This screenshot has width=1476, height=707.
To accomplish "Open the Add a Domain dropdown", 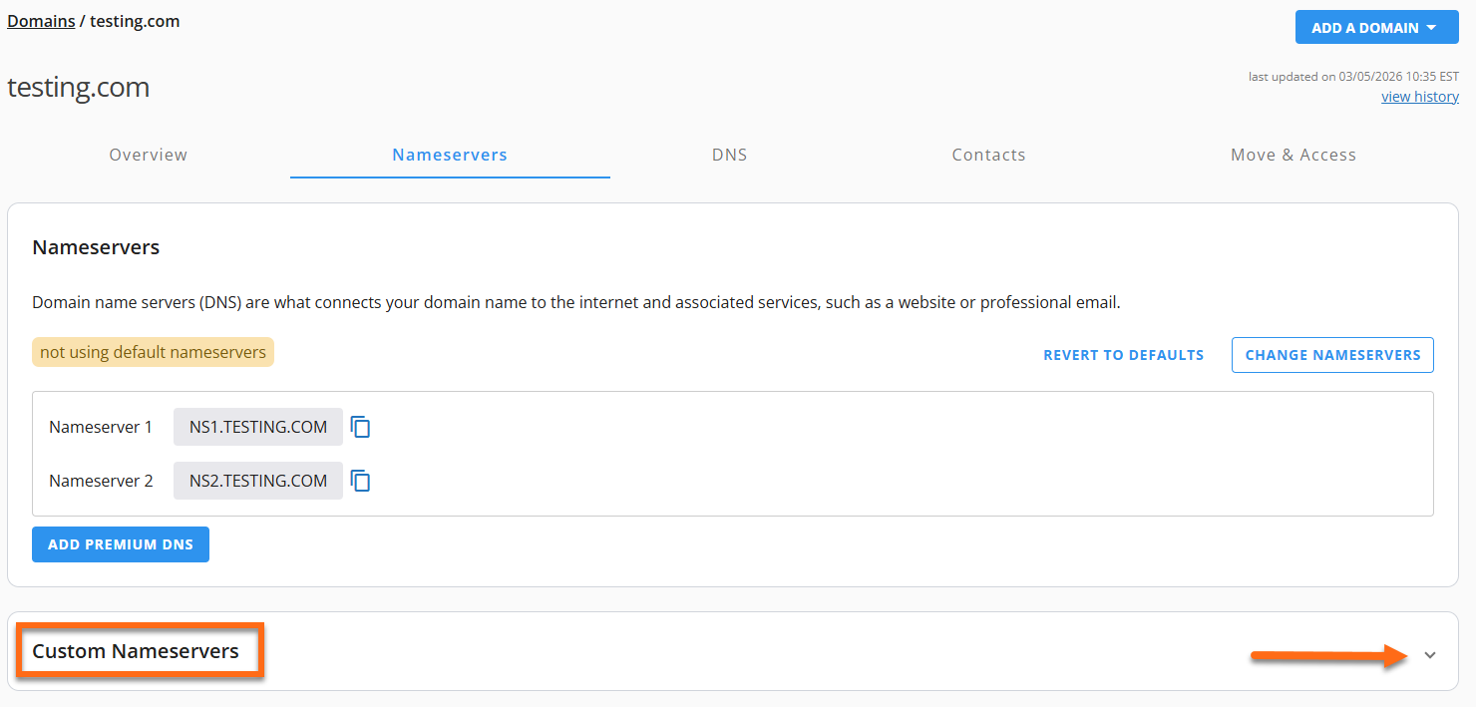I will point(1376,28).
